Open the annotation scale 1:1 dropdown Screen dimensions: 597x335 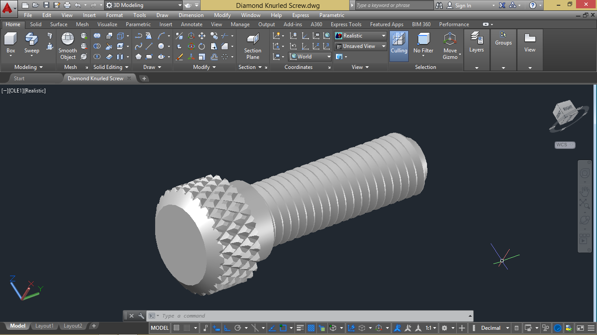tap(430, 328)
